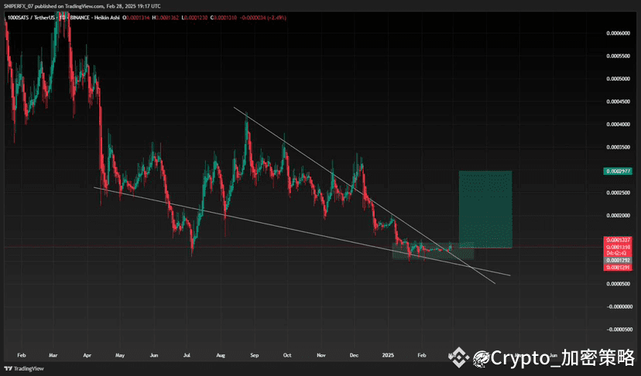Click the 0.0005500 price axis label
The width and height of the screenshot is (641, 376).
click(618, 56)
